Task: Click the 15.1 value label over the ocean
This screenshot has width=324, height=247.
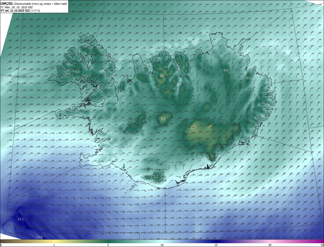Action: point(21,219)
